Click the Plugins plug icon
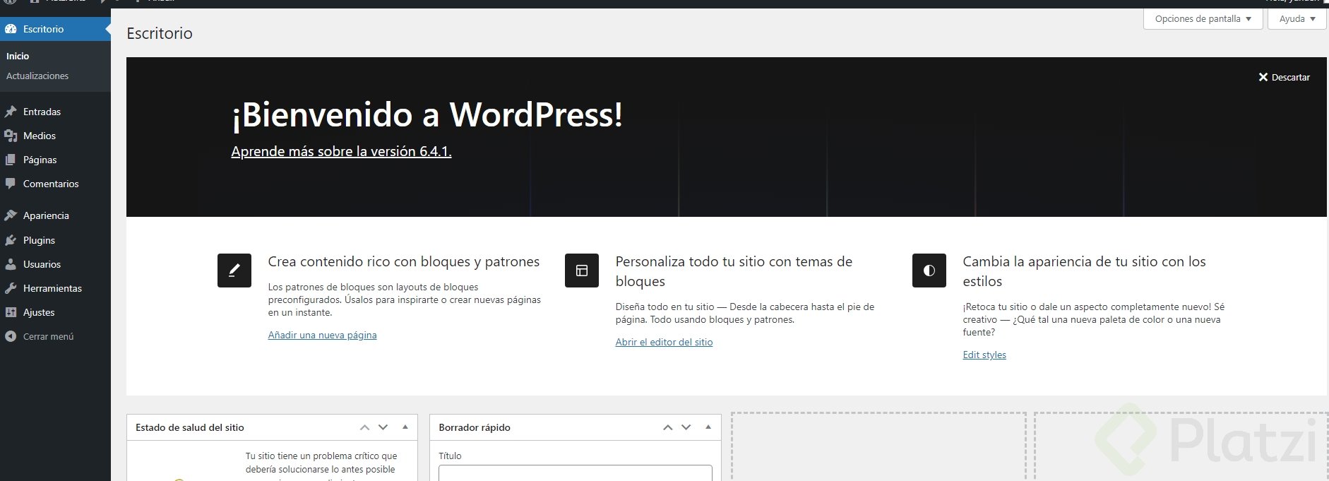The image size is (1329, 481). [11, 240]
